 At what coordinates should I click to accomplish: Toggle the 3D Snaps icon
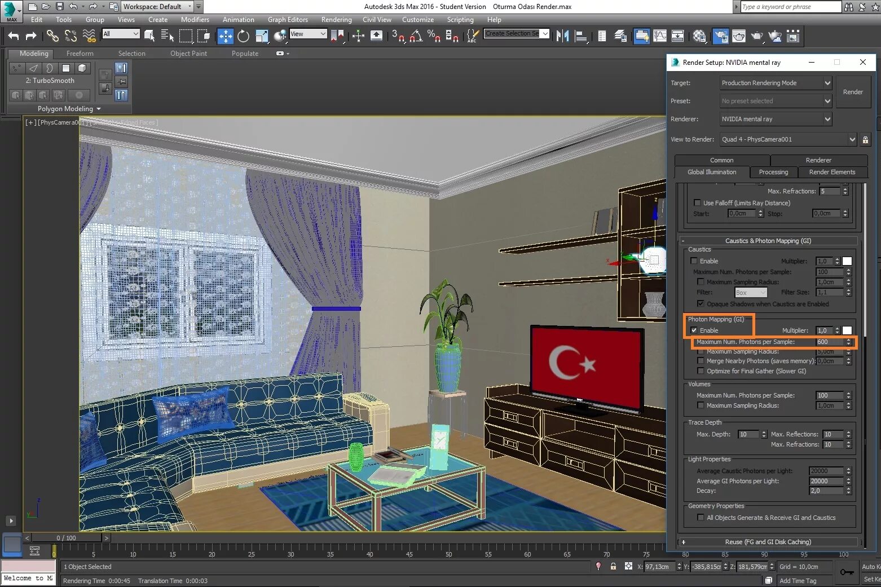pos(398,36)
